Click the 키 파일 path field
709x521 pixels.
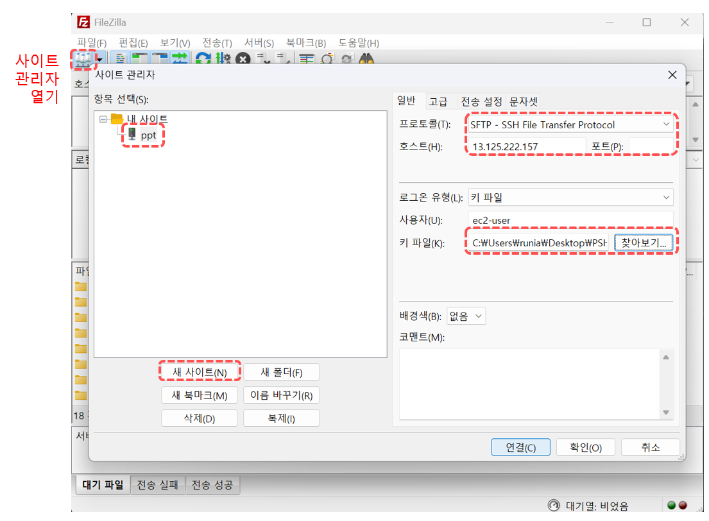(540, 243)
